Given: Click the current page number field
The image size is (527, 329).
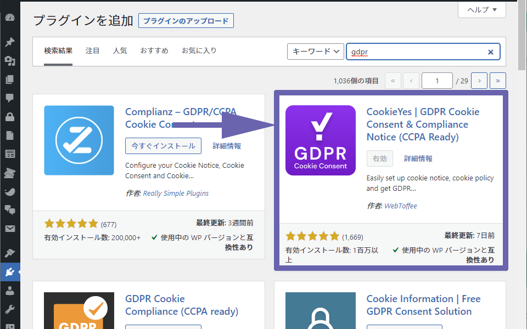Looking at the screenshot, I should click(437, 81).
